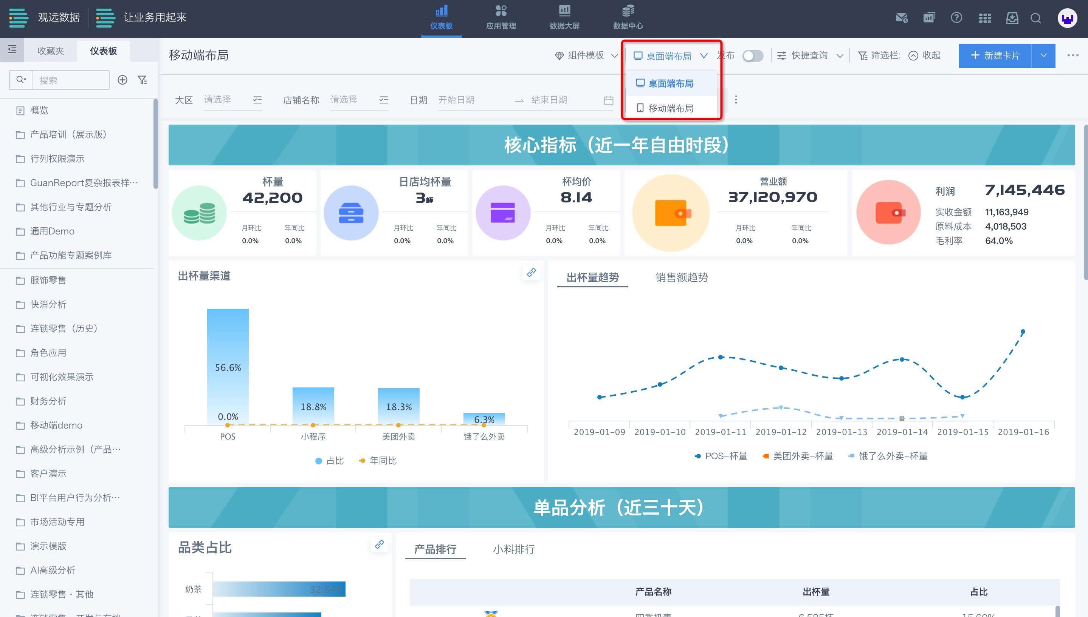Click the dashboard vertical scrollbar
The image size is (1088, 617).
tap(1085, 202)
